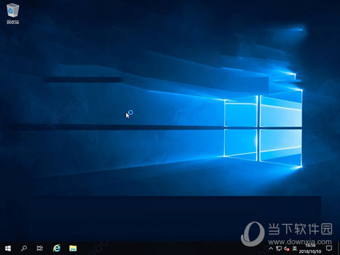Viewport: 340px width, 255px height.
Task: Open the volume tray icon
Action: (x=287, y=248)
